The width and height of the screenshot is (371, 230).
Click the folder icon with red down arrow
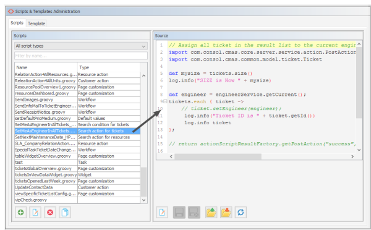point(226,212)
